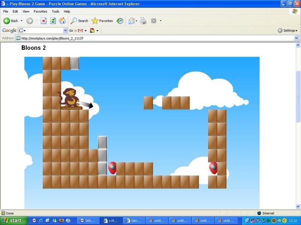Open the Google search box history dropdown
301x225 pixels.
click(x=65, y=31)
